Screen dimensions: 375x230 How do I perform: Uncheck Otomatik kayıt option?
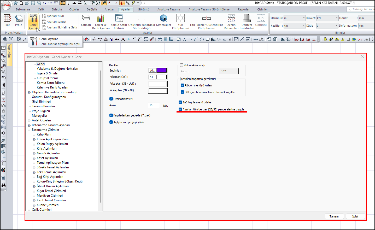tap(111, 99)
